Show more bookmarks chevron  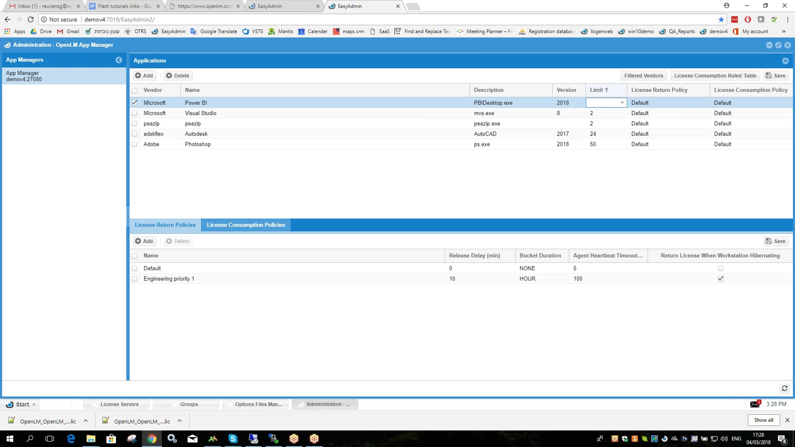point(784,31)
